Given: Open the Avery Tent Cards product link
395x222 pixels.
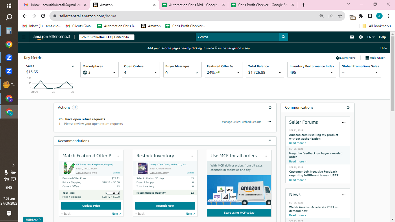Looking at the screenshot, I should point(169,164).
